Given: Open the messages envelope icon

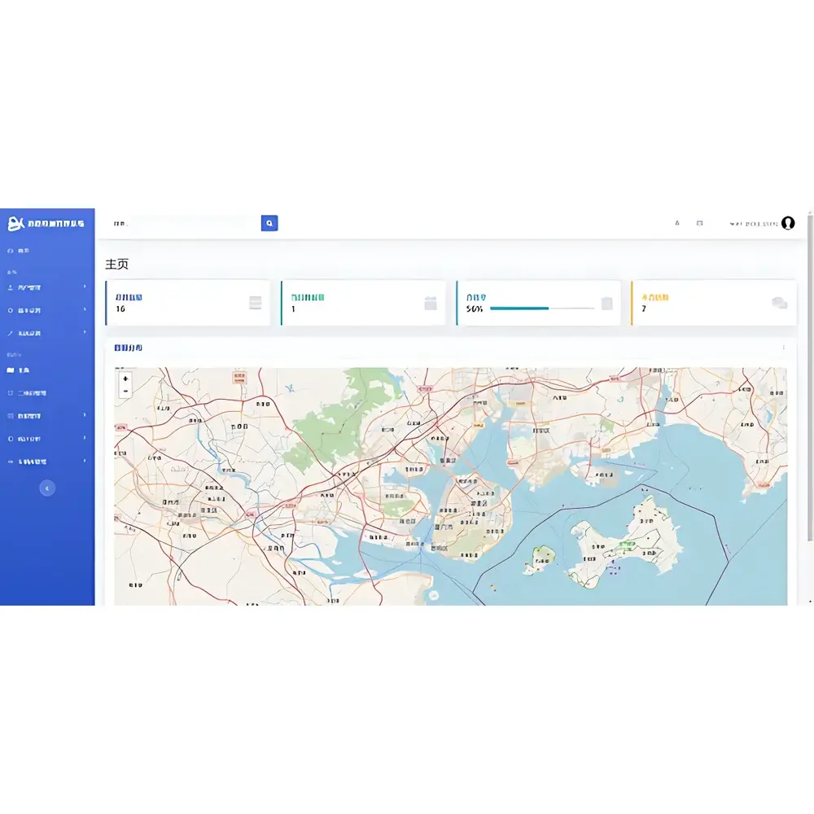Looking at the screenshot, I should pos(701,222).
